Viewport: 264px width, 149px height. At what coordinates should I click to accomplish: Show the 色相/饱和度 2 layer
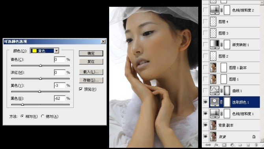pyautogui.click(x=205, y=10)
